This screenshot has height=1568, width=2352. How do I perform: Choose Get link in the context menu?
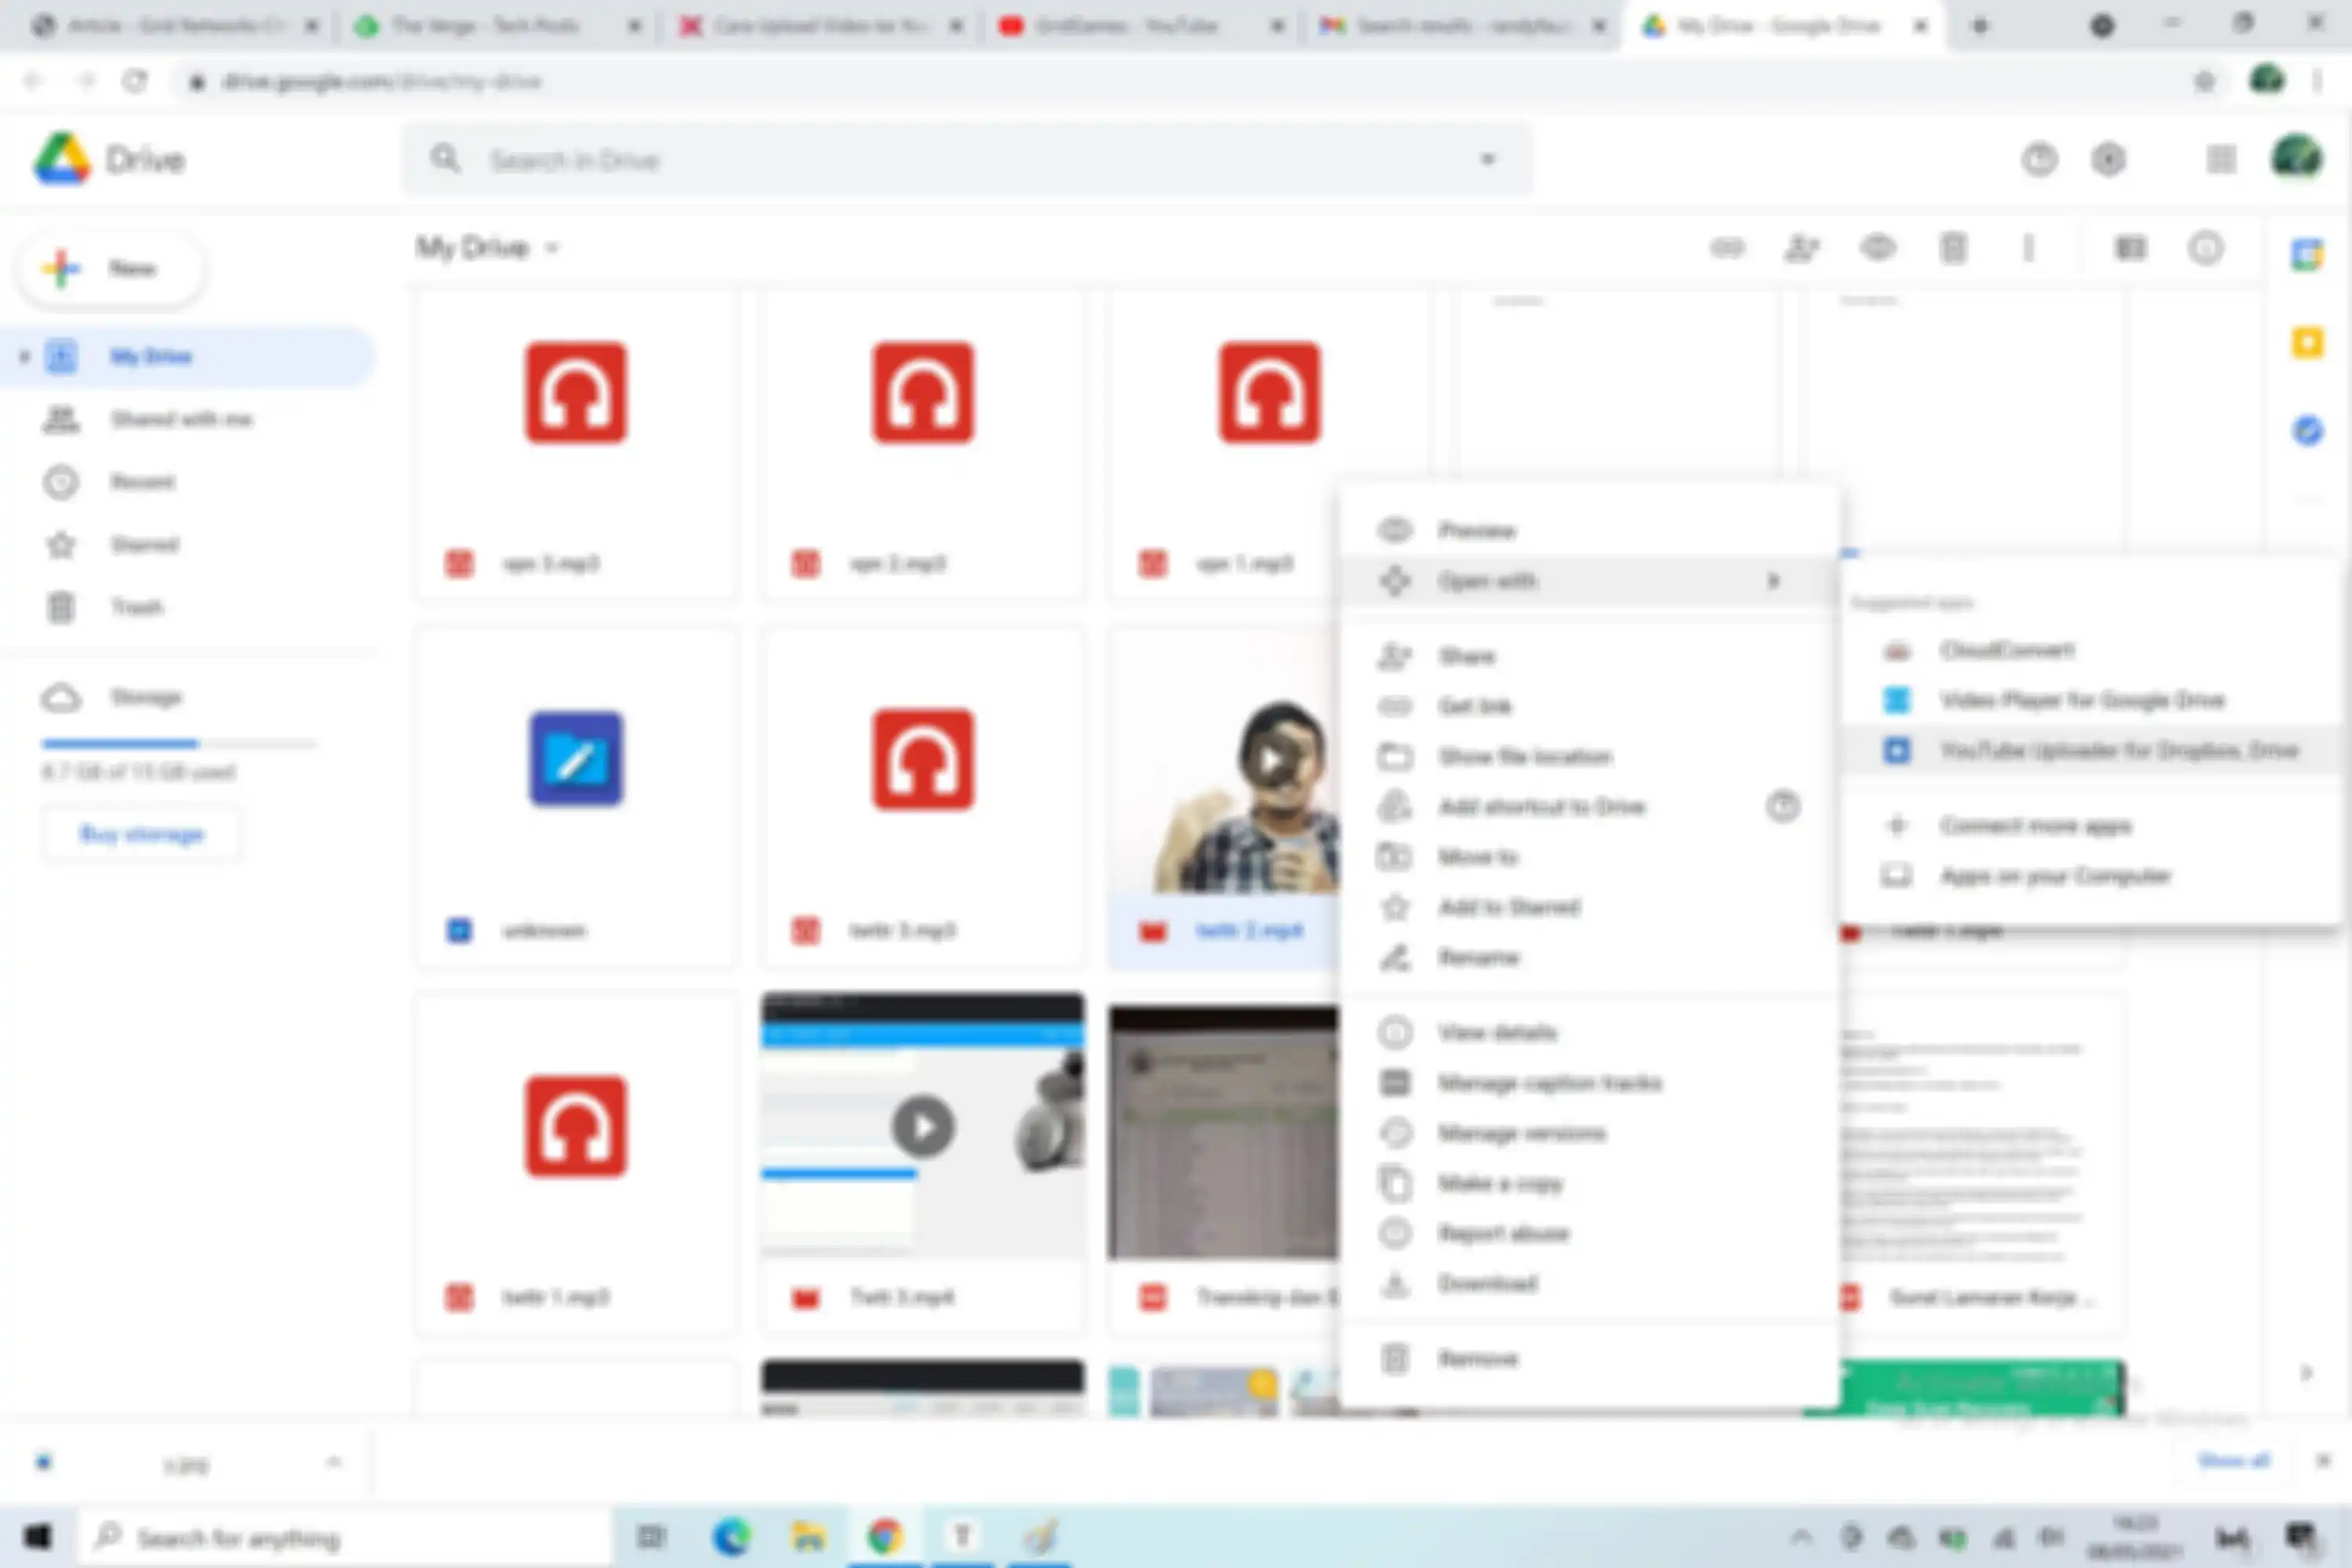(1589, 706)
